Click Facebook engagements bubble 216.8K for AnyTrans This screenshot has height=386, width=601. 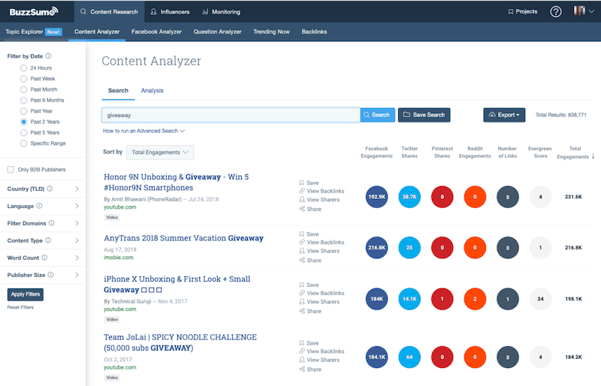[x=377, y=248]
